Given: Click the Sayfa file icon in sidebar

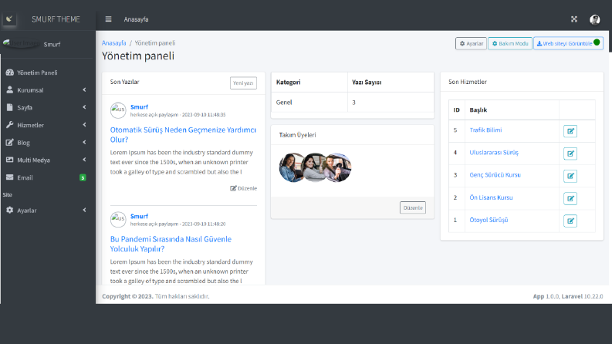Looking at the screenshot, I should [10, 107].
